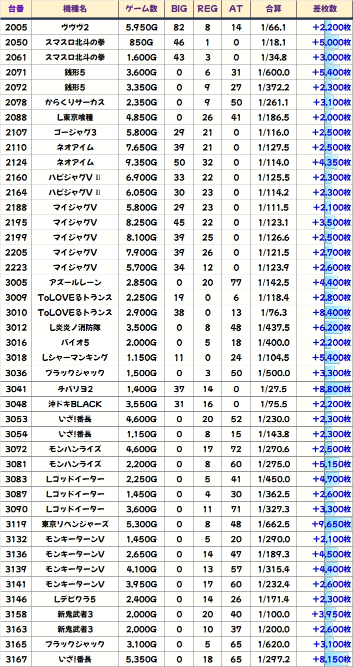Select machine number 2005 cell
Screen dimensions: 353x667
pos(16,27)
